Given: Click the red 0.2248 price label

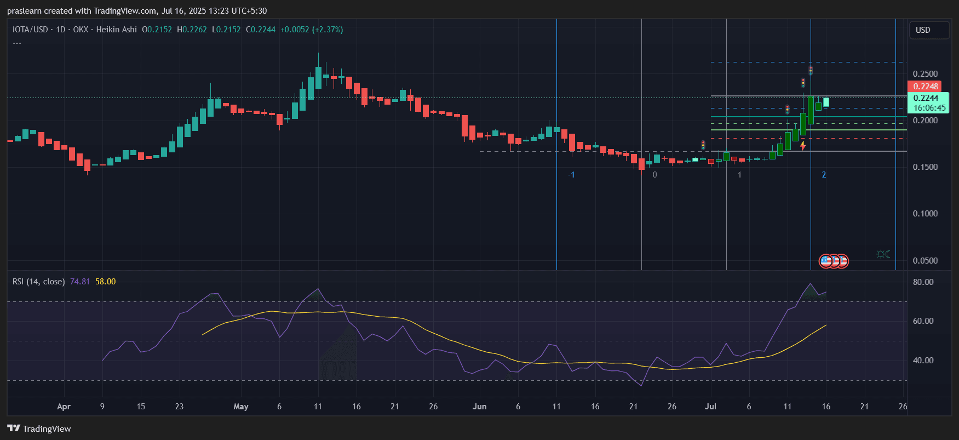Looking at the screenshot, I should (925, 87).
